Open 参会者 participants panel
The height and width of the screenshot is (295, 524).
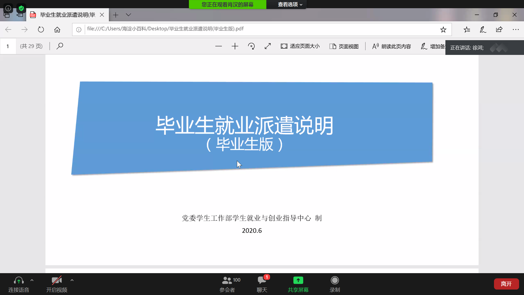click(x=227, y=284)
